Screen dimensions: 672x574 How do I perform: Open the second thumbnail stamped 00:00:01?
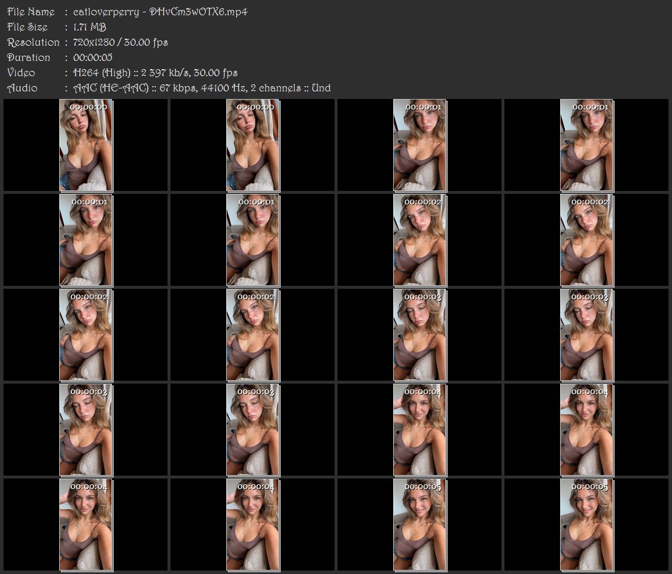point(586,145)
